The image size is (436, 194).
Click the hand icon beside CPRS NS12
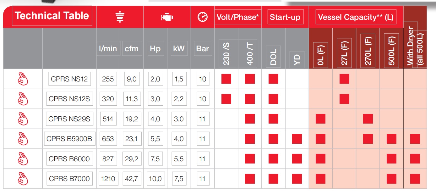point(23,79)
